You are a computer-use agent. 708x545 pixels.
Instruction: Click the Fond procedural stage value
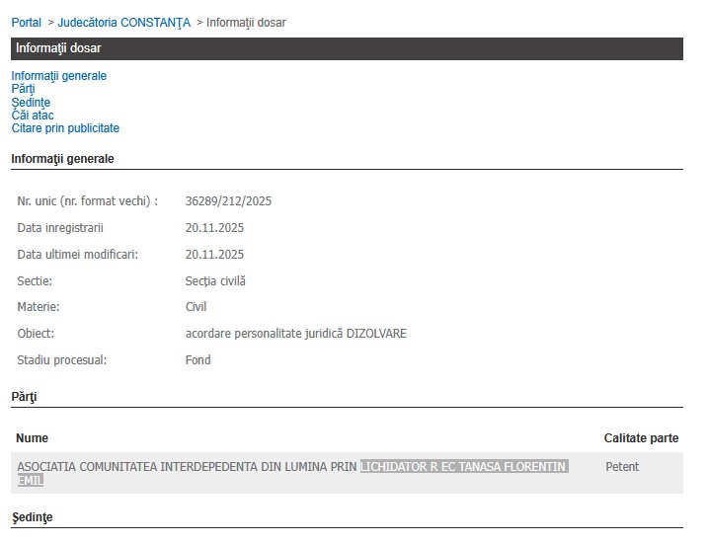click(197, 360)
